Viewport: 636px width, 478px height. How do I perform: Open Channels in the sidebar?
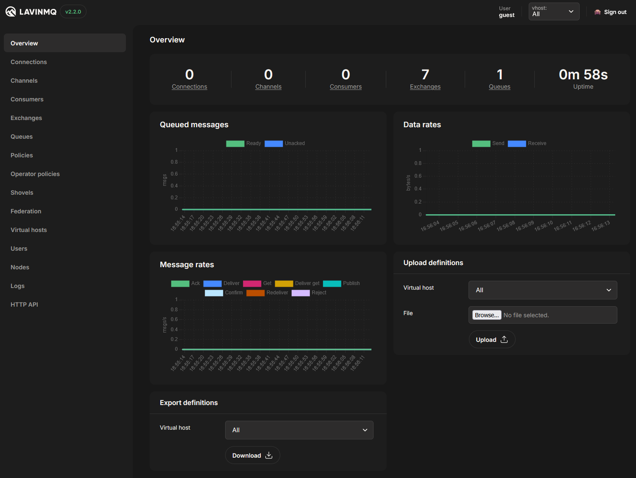(x=65, y=81)
